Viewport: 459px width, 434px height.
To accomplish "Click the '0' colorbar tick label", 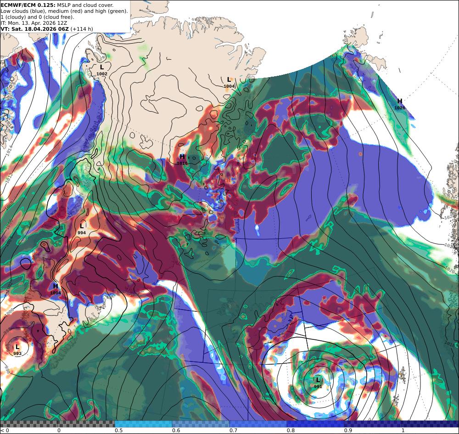I will 59,430.
